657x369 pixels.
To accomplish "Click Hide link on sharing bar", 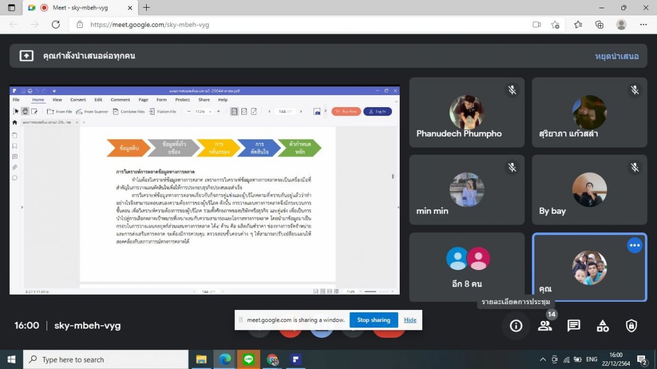I will [x=410, y=320].
